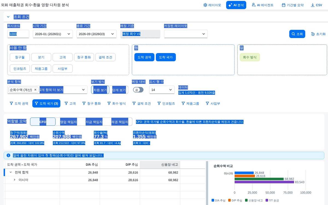328x205 pixels.
Task: Click 분기 dimension chip
Action: [41, 57]
